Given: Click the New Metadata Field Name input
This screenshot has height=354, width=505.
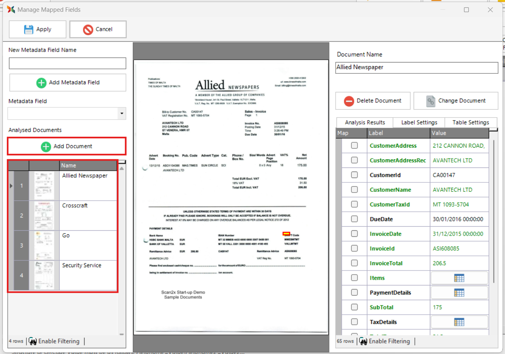Looking at the screenshot, I should click(x=67, y=63).
